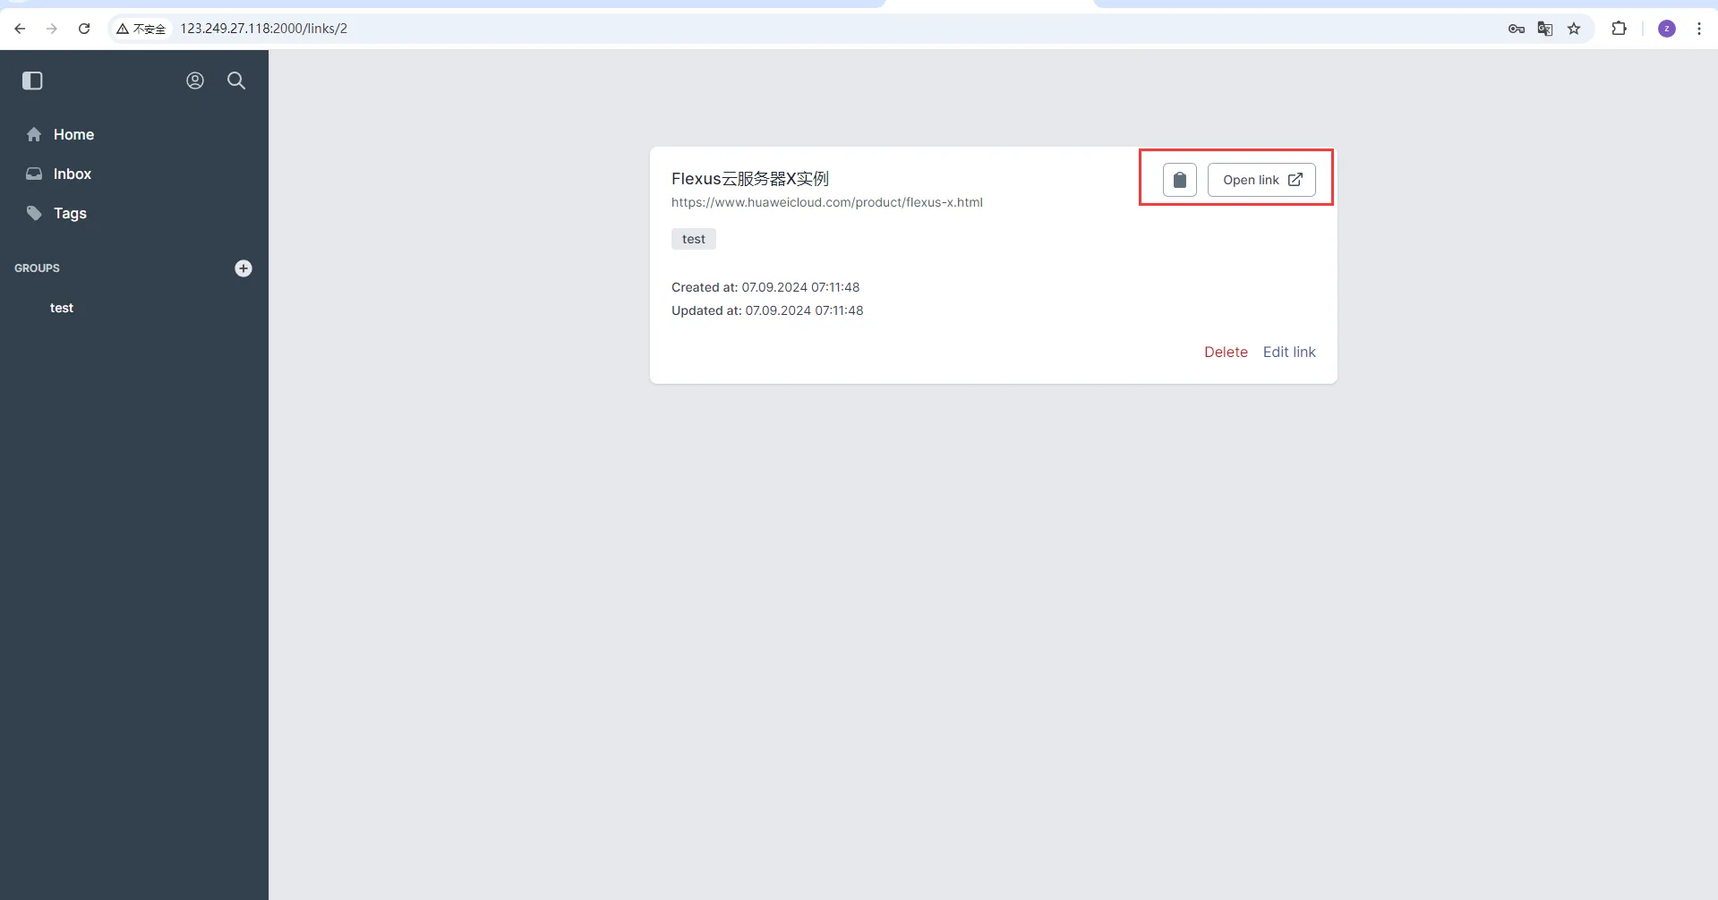Open the Chrome three-dot menu

tap(1699, 29)
